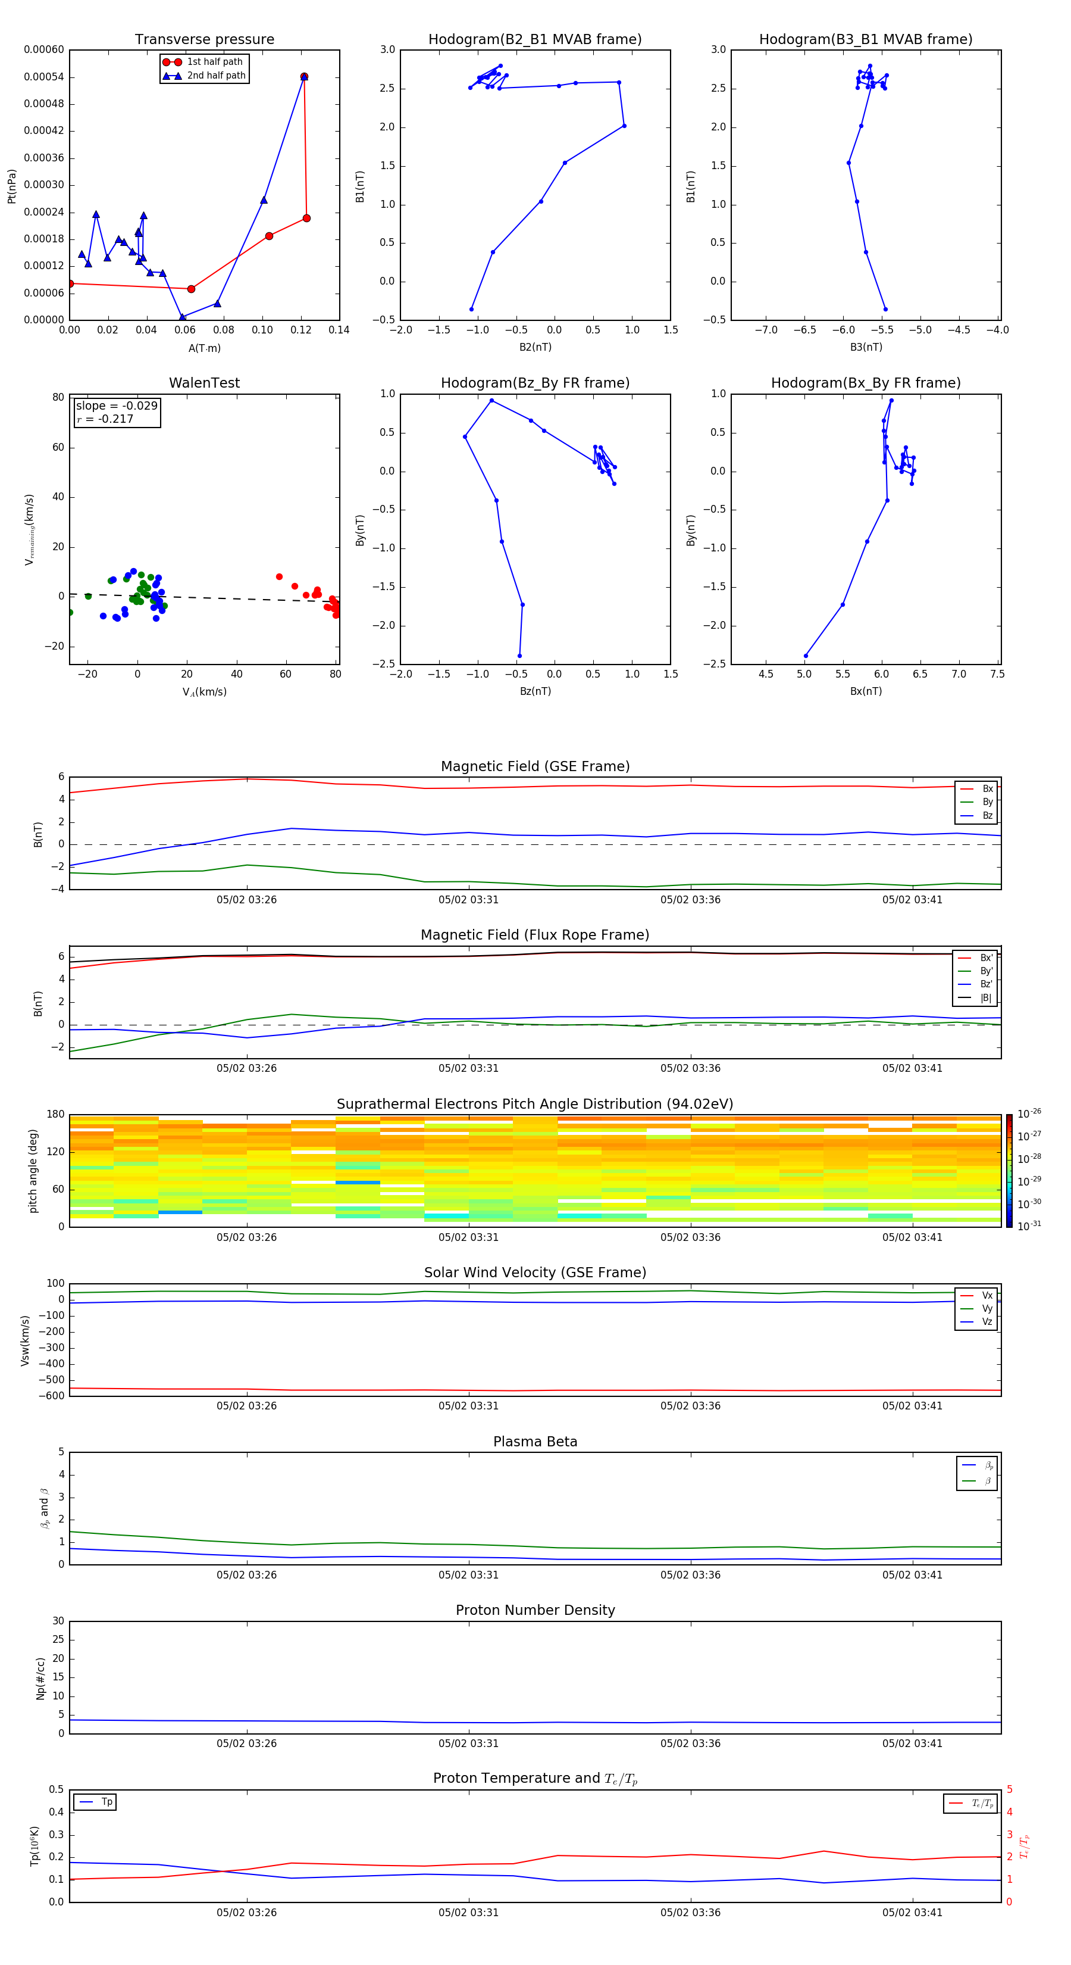Image resolution: width=1071 pixels, height=1965 pixels.
Task: Click the red Te/Tp right axis label
Action: tap(1025, 1846)
